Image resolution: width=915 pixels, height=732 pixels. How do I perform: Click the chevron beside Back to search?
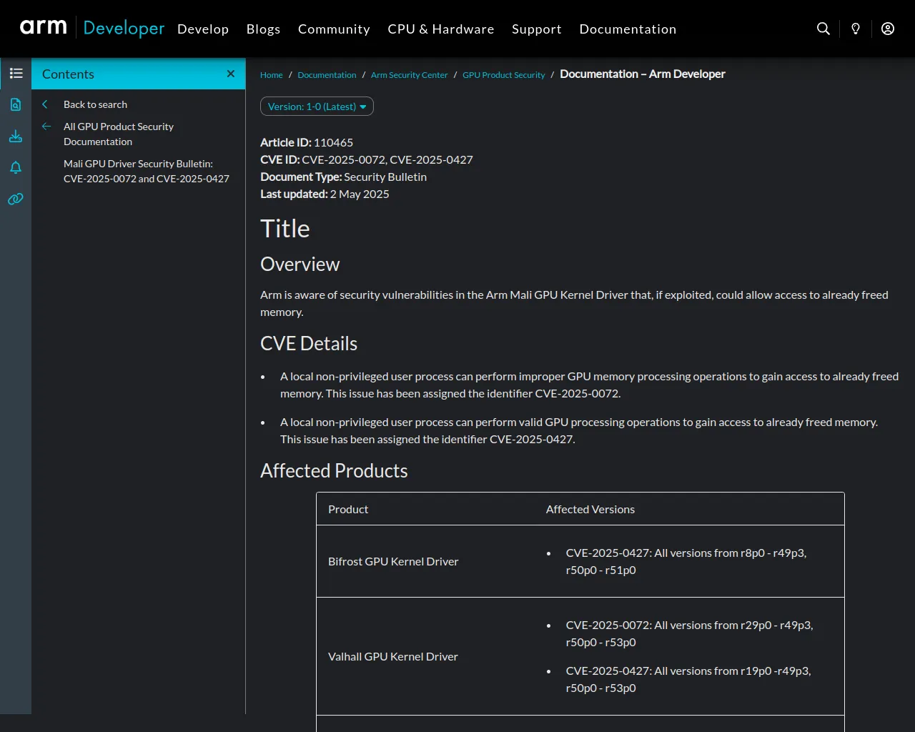[45, 104]
